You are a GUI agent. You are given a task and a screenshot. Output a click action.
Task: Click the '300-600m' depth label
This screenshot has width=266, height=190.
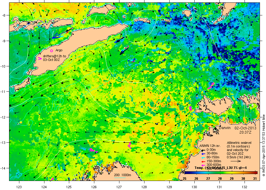(x=214, y=165)
